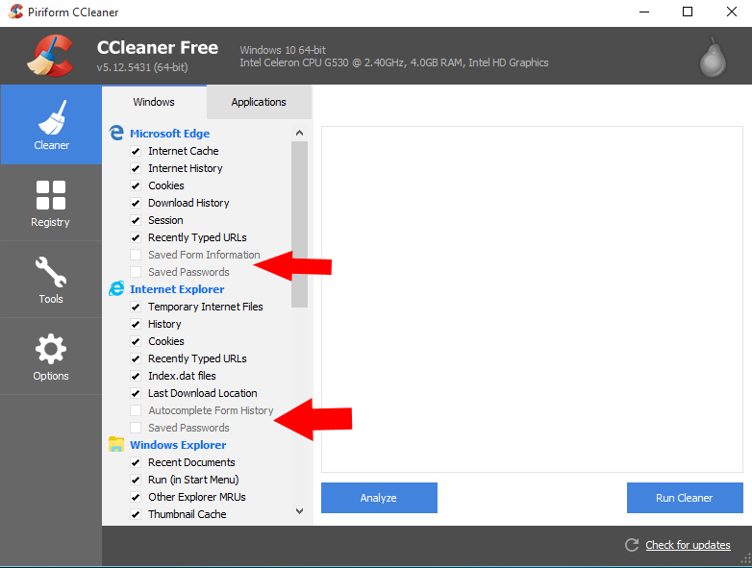Uncheck the Internet Cache checkbox
This screenshot has width=752, height=568.
[136, 152]
